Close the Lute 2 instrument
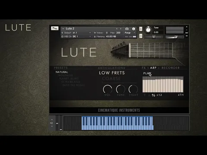 [187, 27]
